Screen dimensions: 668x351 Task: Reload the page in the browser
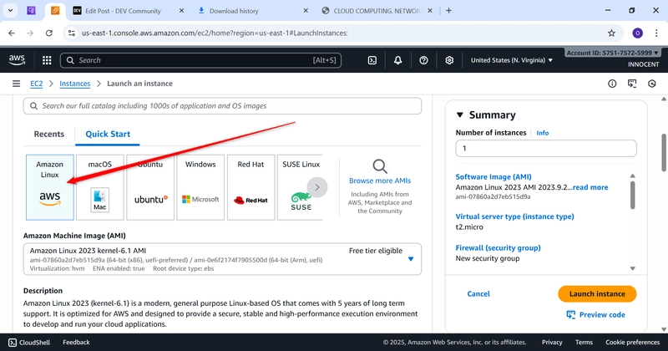pyautogui.click(x=49, y=33)
